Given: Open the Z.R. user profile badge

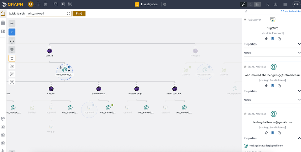Looking at the screenshot, I should click(x=296, y=4).
